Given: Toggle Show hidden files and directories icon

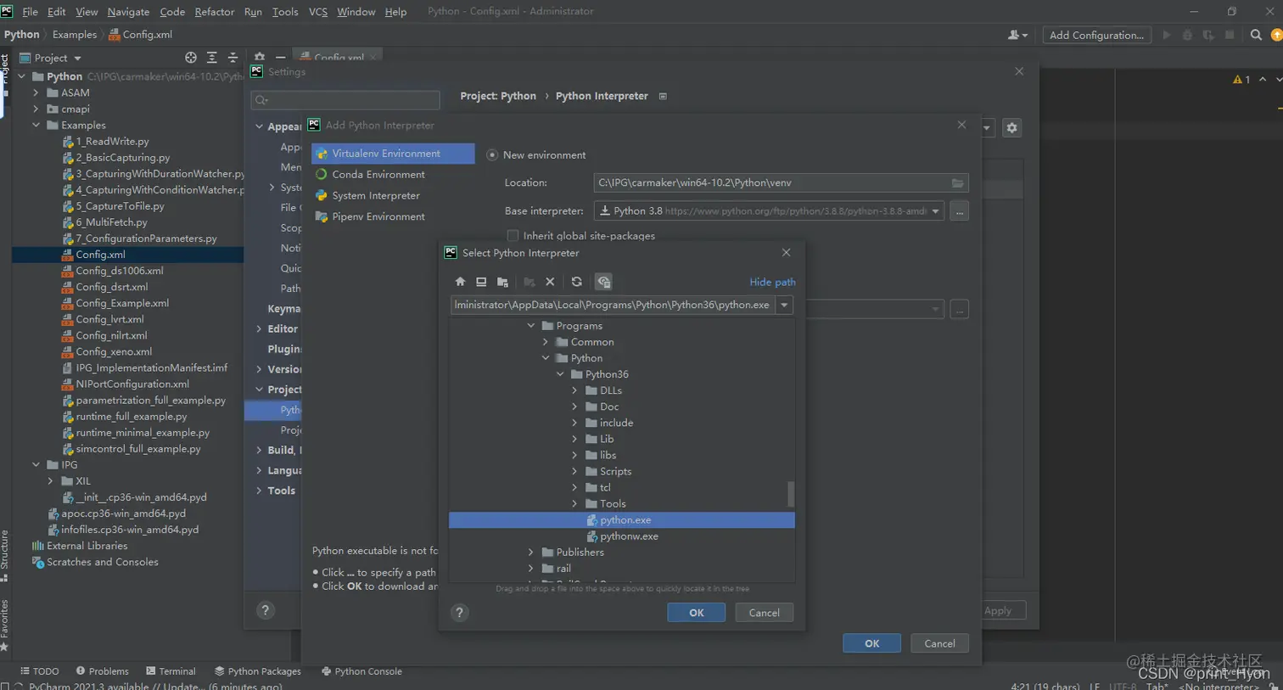Looking at the screenshot, I should (x=603, y=282).
